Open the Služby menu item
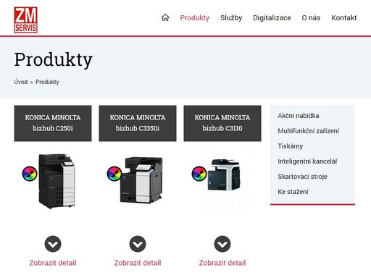This screenshot has width=371, height=278. point(231,18)
